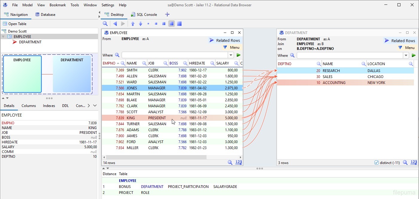The width and height of the screenshot is (419, 199).
Task: Click Related Rows in EMPLOYEE window
Action: 225,40
